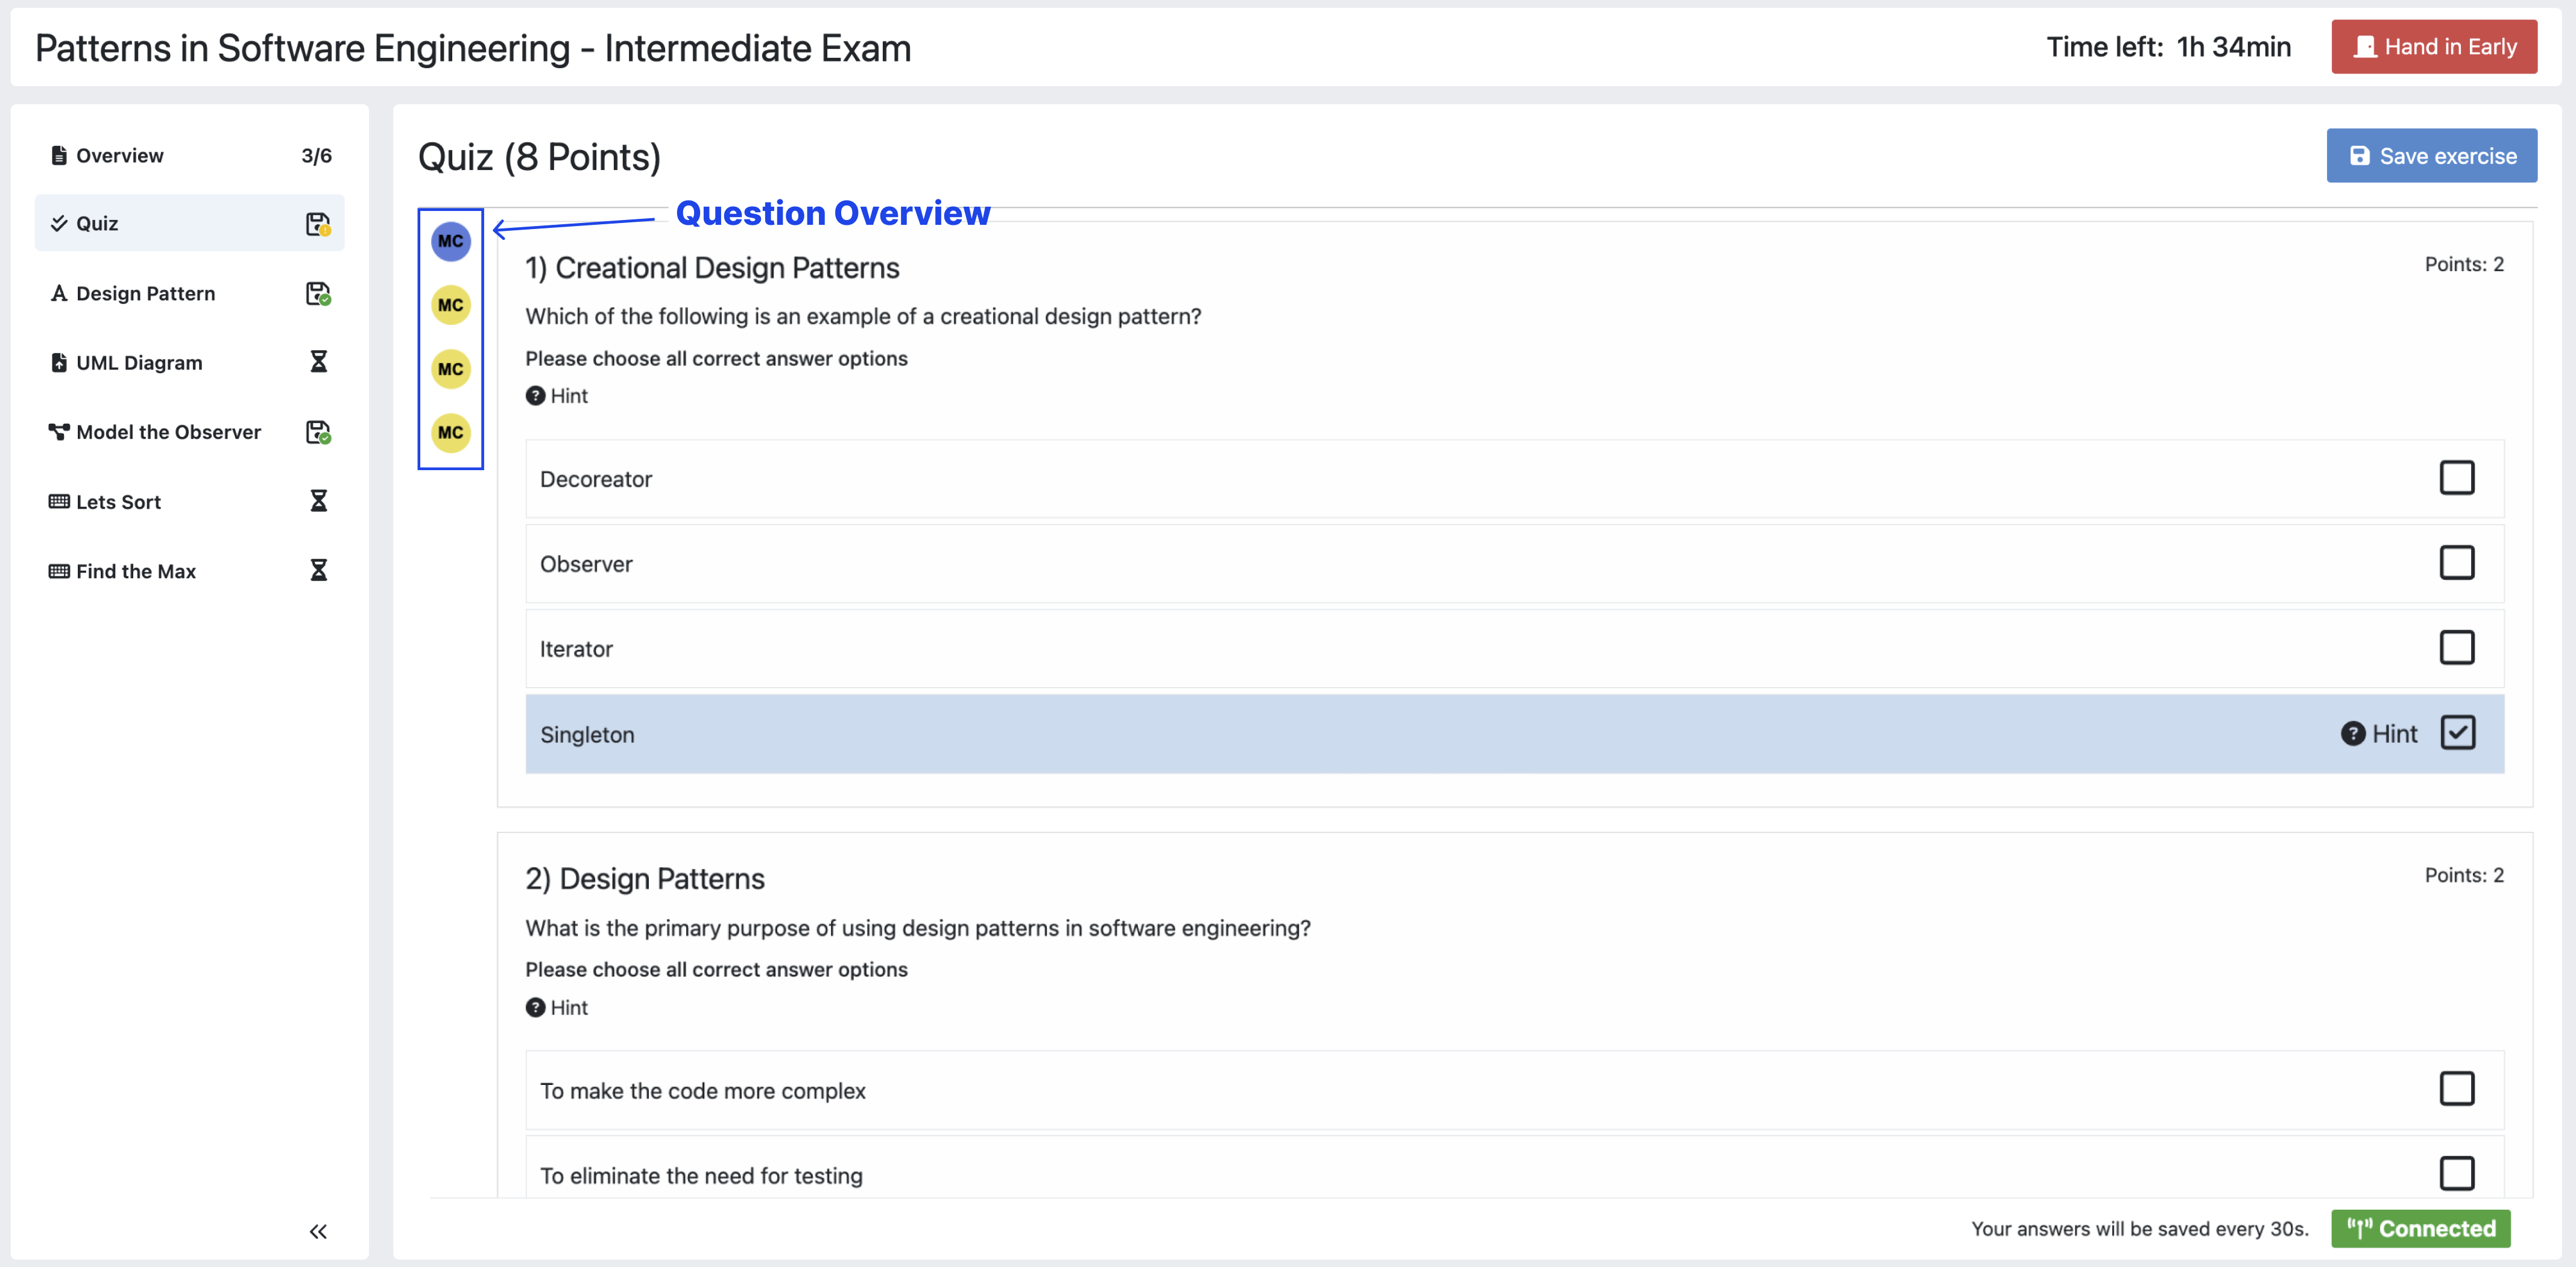This screenshot has width=2576, height=1267.
Task: Click the fourth MC circle in question overview
Action: coord(450,433)
